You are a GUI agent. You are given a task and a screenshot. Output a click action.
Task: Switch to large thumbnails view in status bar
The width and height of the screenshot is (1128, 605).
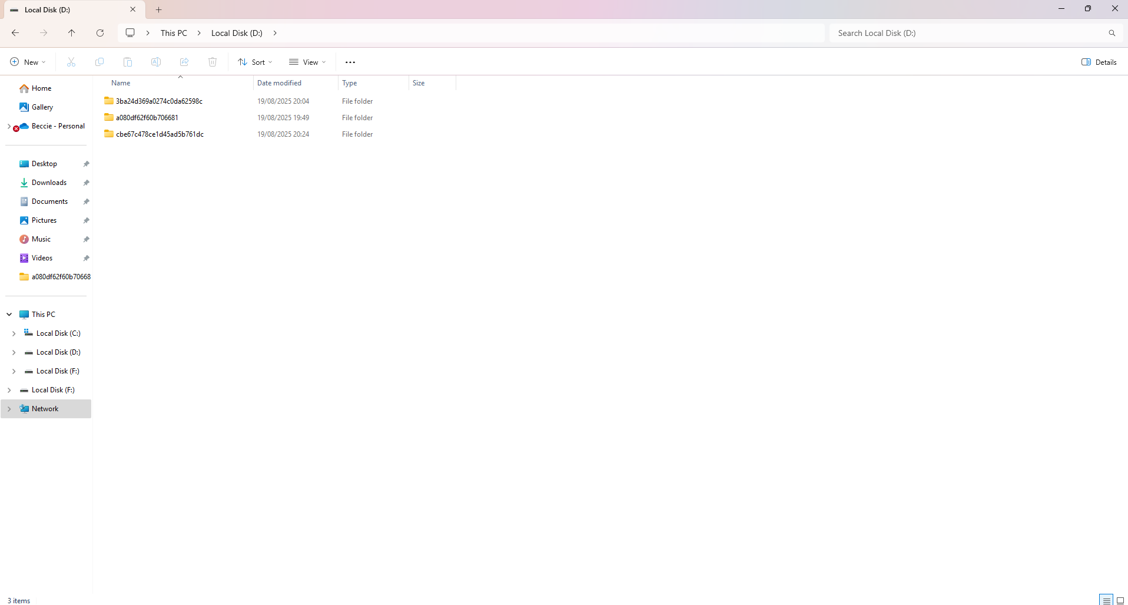pyautogui.click(x=1120, y=600)
